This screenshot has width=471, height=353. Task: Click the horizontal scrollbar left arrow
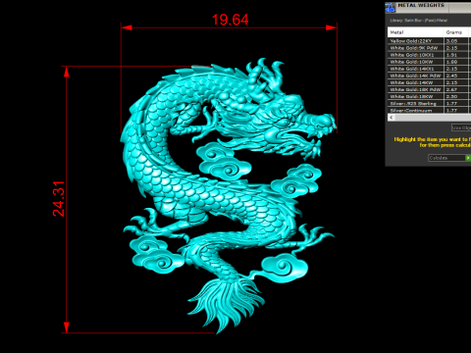click(392, 118)
